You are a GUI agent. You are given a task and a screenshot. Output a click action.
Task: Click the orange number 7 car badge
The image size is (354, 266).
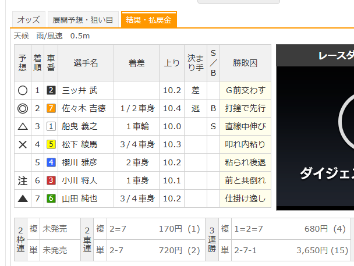click(x=51, y=108)
